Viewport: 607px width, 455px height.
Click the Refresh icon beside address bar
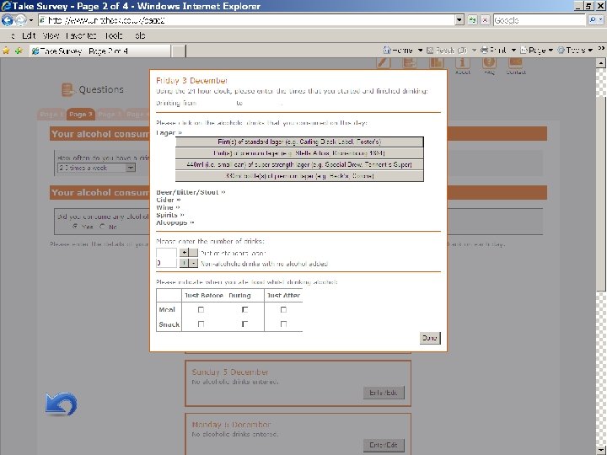coord(472,19)
